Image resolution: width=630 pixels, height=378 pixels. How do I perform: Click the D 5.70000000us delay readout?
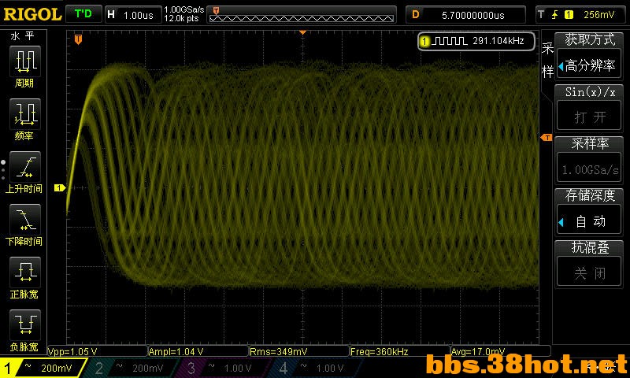[x=465, y=15]
